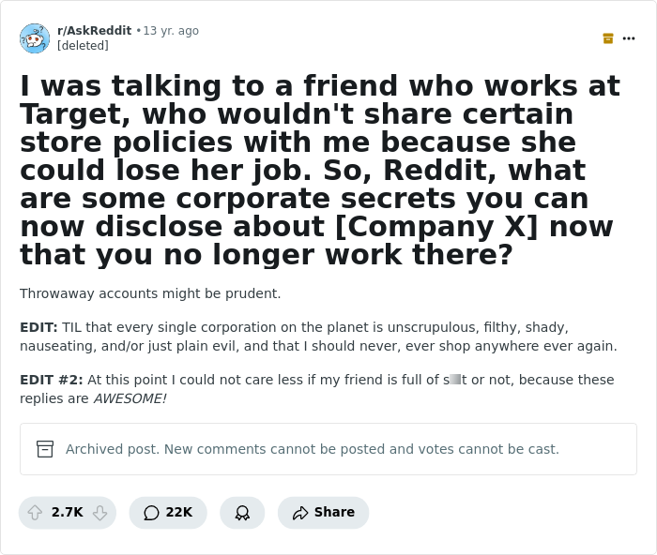Click the italic 'AWESOME!' text

tap(130, 398)
